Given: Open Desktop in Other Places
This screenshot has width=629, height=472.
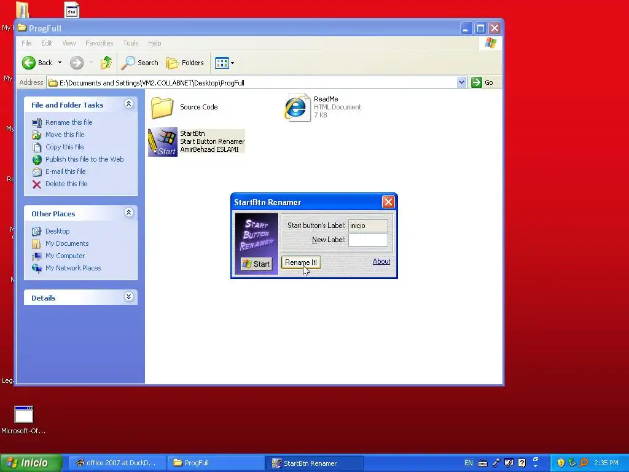Looking at the screenshot, I should tap(57, 231).
